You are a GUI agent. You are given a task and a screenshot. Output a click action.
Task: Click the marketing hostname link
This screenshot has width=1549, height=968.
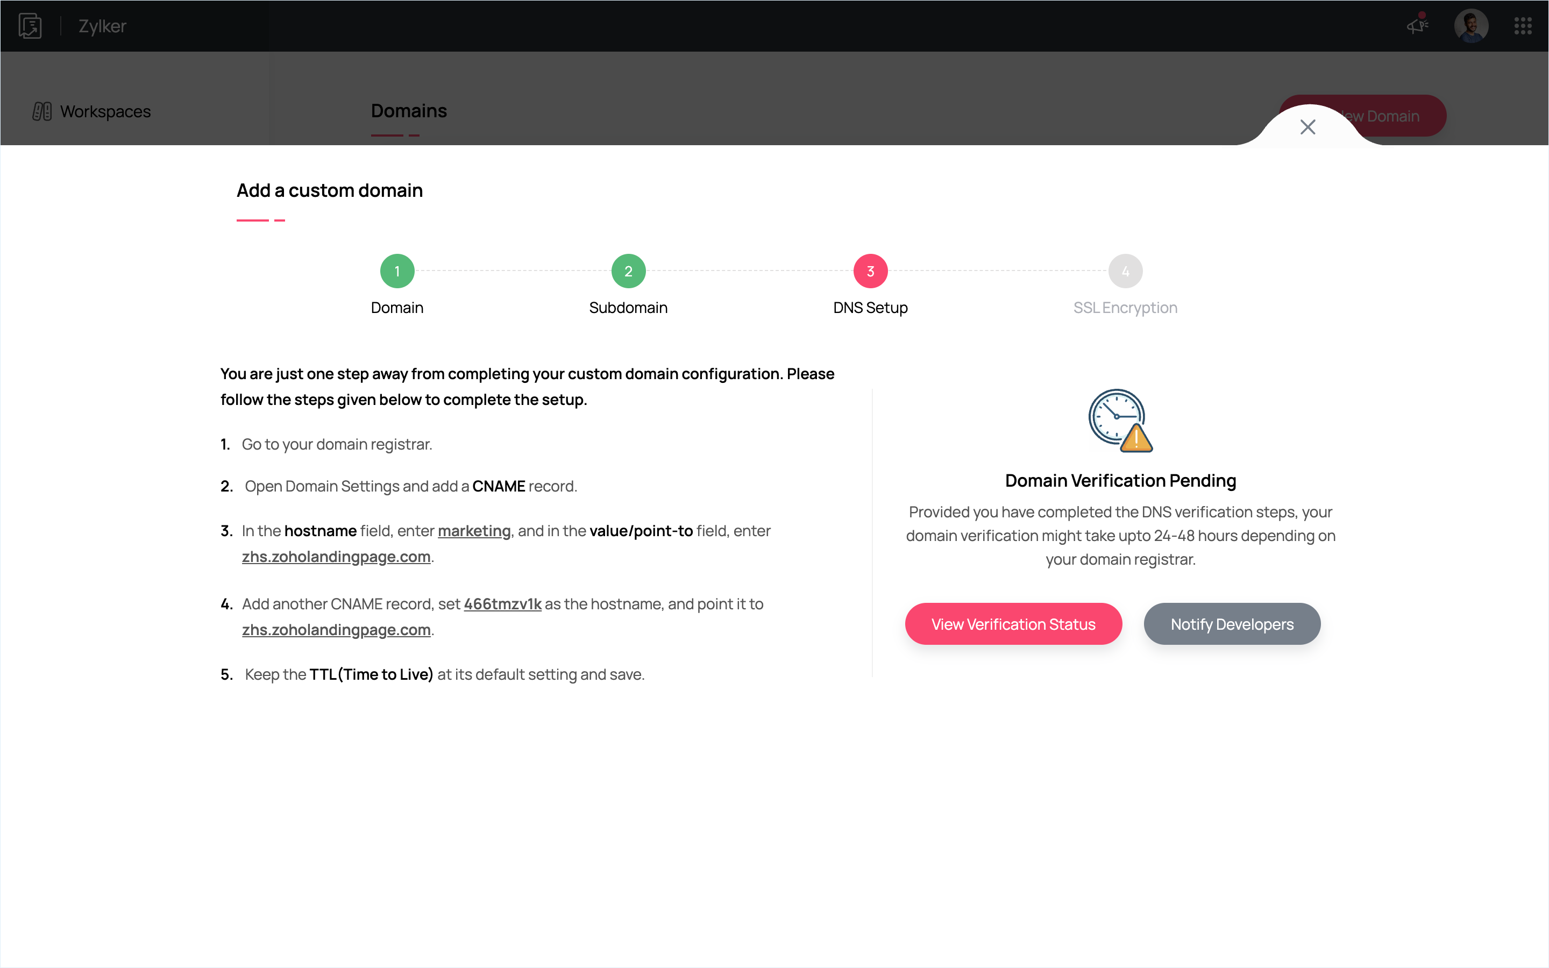click(474, 531)
